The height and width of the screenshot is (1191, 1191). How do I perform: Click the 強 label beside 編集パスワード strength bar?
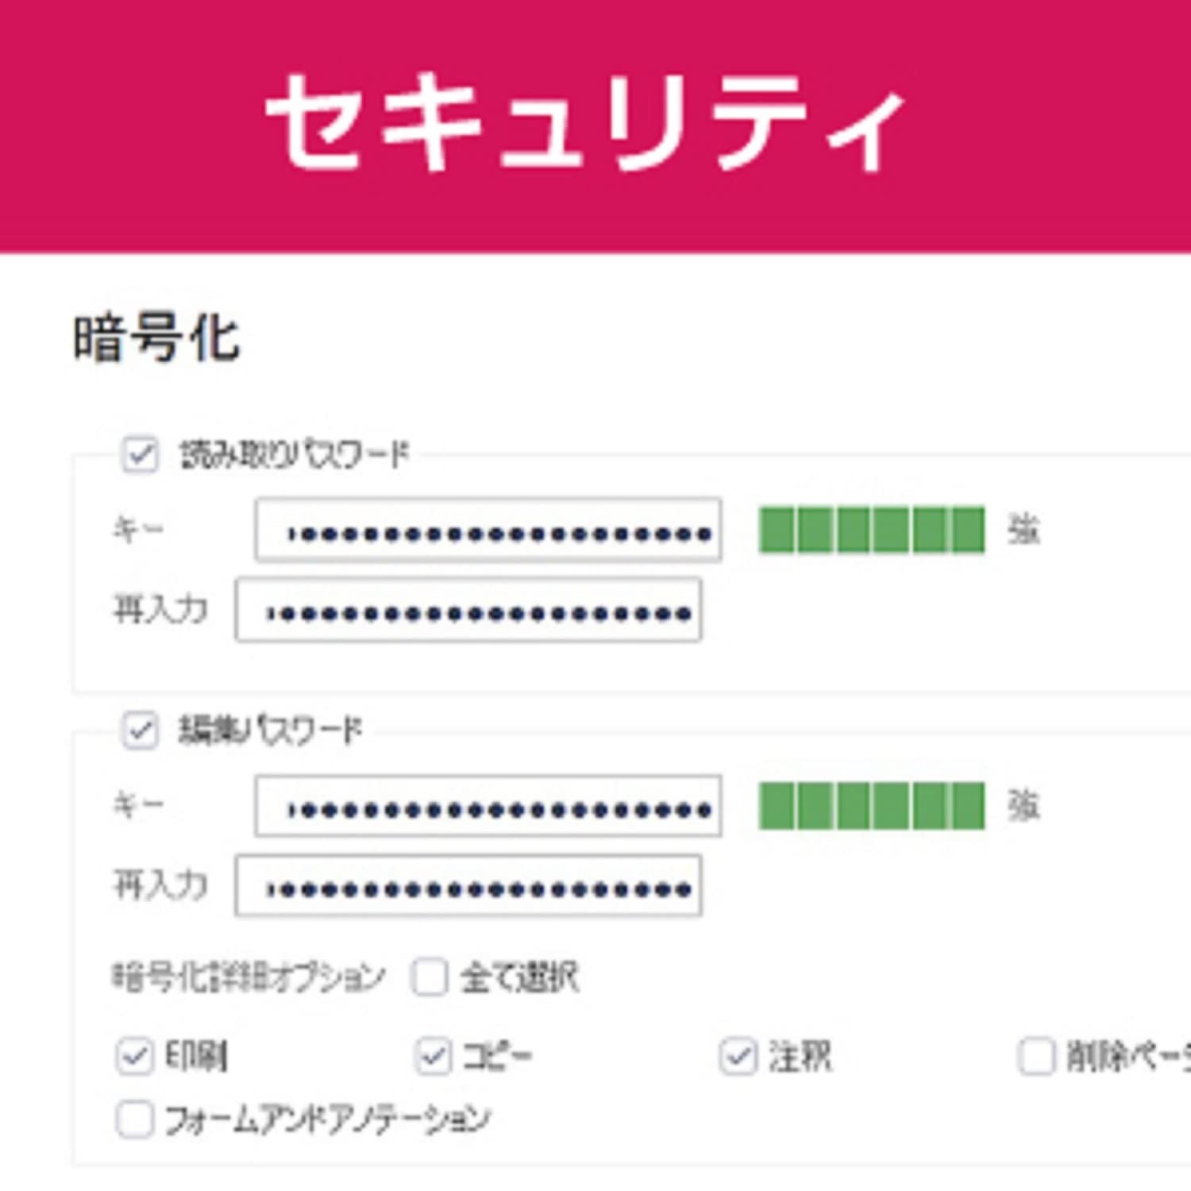(x=1023, y=806)
